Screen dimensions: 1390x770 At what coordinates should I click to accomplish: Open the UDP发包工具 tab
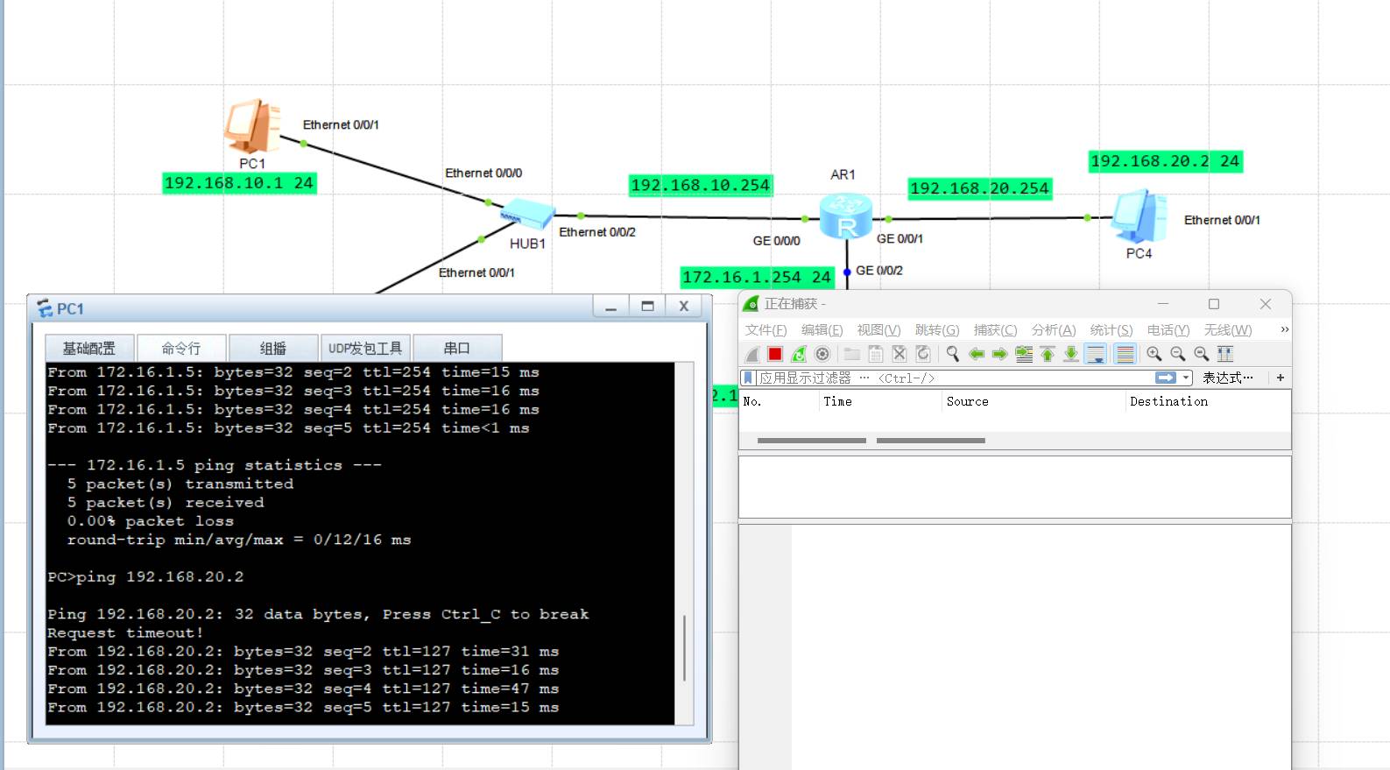pyautogui.click(x=365, y=348)
